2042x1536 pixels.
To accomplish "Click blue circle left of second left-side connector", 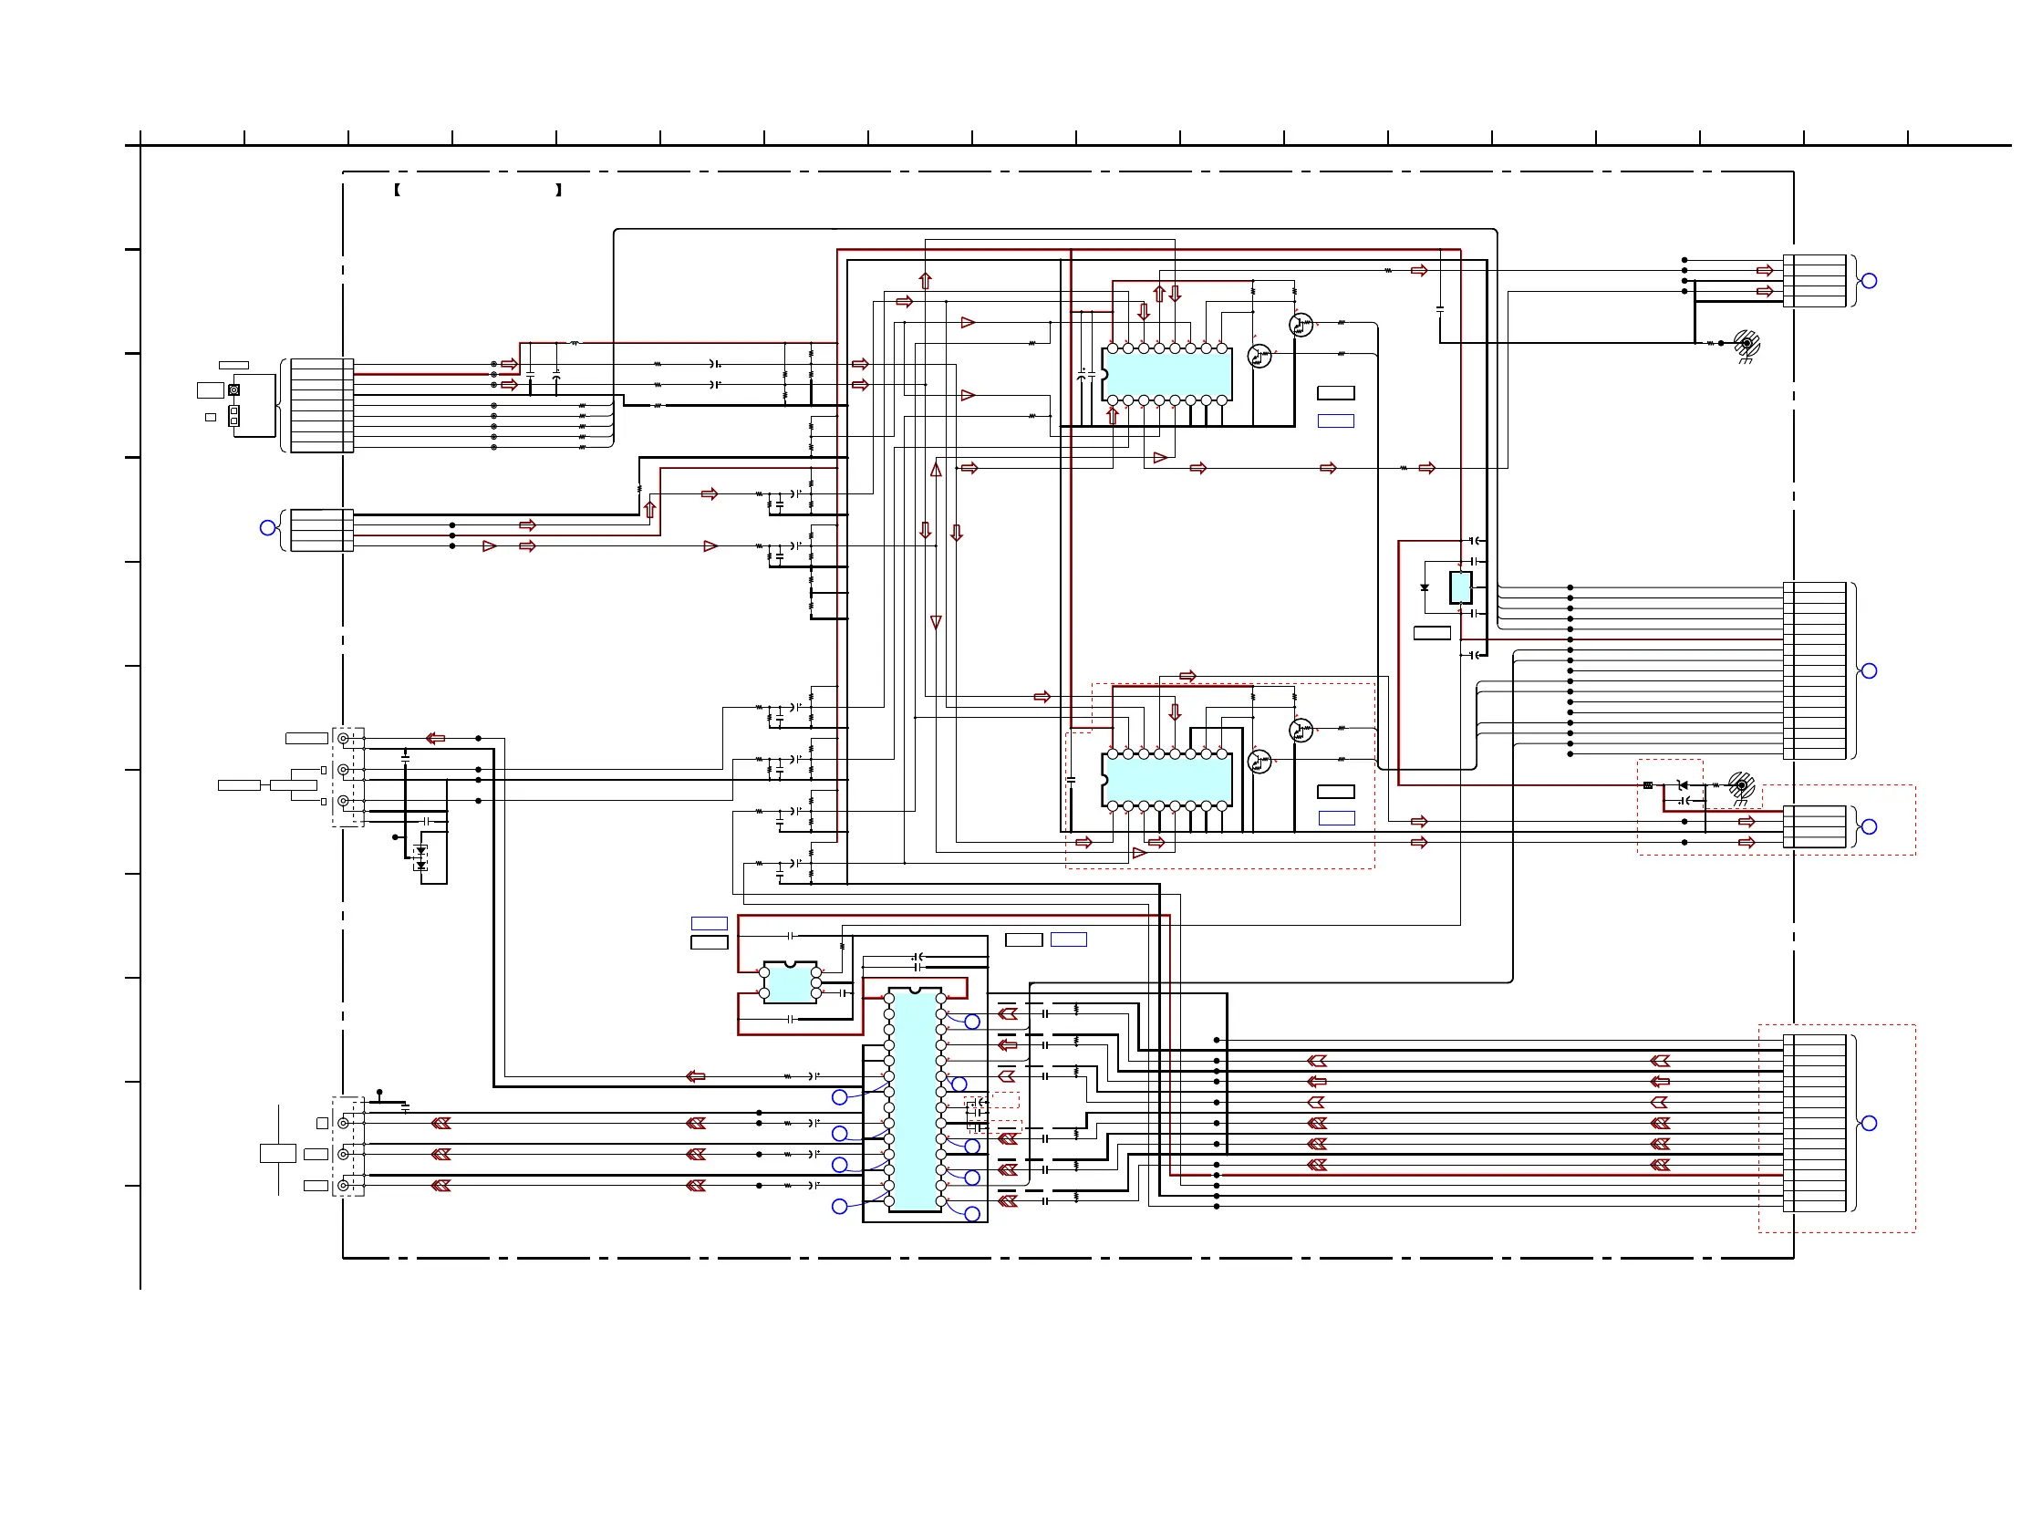I will pyautogui.click(x=268, y=528).
